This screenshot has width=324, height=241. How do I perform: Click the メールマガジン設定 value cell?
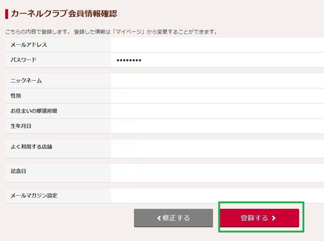click(167, 195)
